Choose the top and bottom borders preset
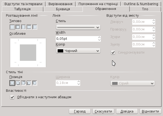Image resolution: width=163 pixels, height=116 pixels. click(x=29, y=27)
